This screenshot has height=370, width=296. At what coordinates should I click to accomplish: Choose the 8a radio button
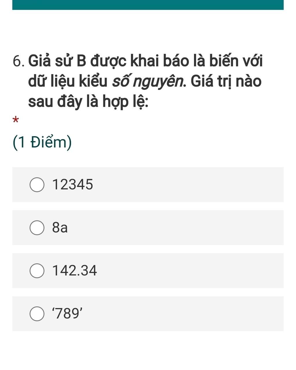click(37, 228)
